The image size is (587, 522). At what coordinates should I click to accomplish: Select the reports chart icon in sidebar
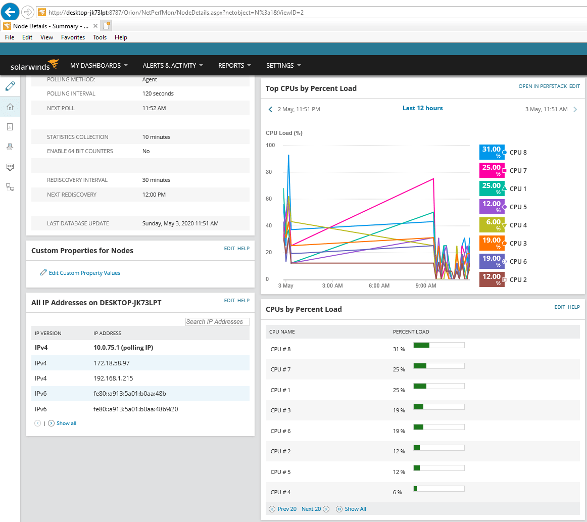pyautogui.click(x=10, y=126)
